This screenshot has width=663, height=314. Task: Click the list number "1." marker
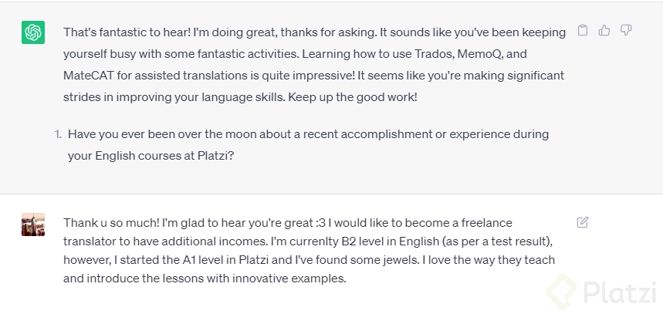[58, 134]
